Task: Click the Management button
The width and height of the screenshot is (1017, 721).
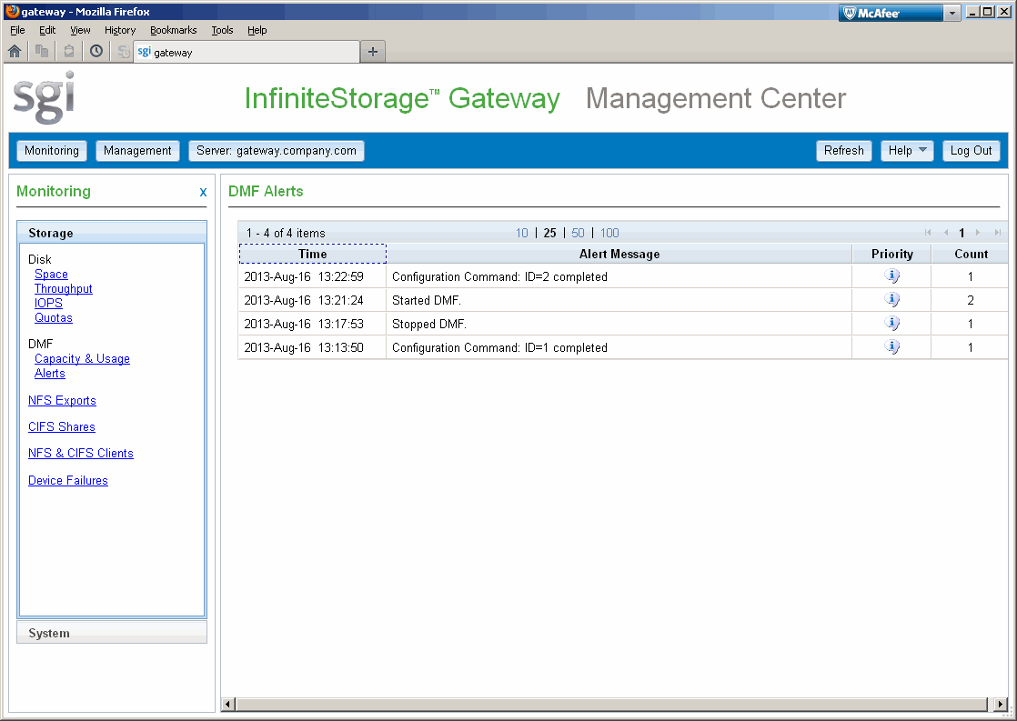Action: (x=137, y=150)
